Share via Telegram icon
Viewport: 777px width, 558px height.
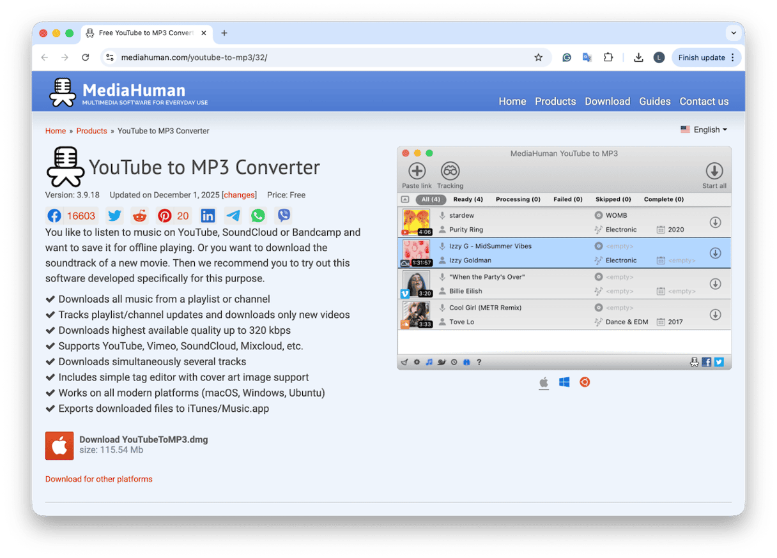click(233, 216)
